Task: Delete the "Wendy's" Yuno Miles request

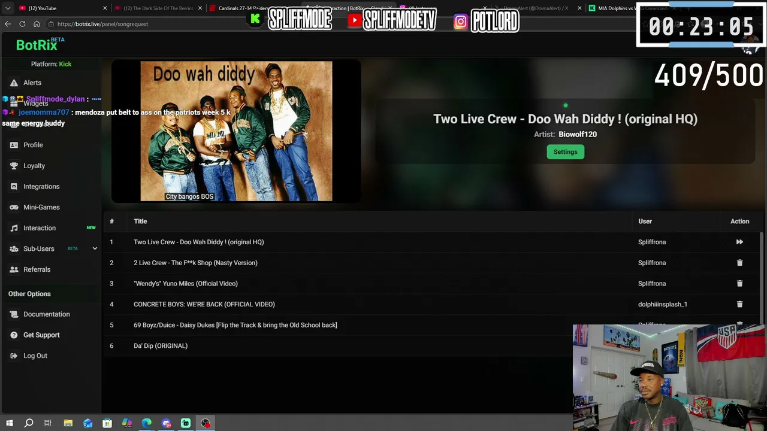Action: (739, 283)
